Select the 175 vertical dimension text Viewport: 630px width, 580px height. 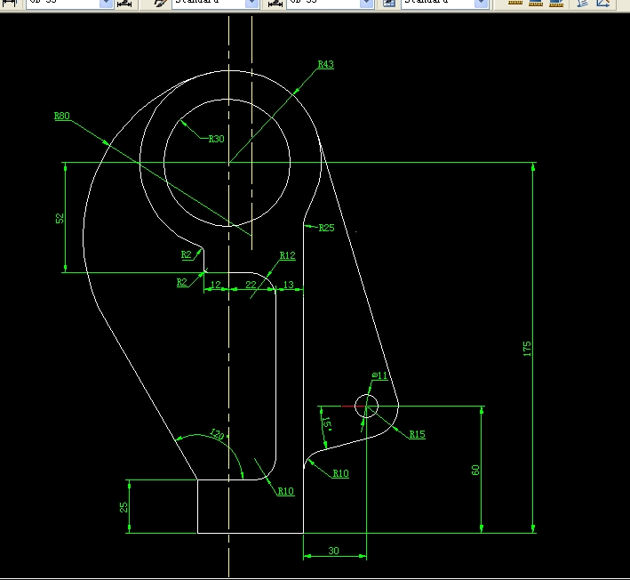527,349
